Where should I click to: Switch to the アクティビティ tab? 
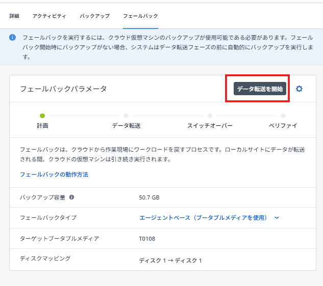[x=49, y=16]
